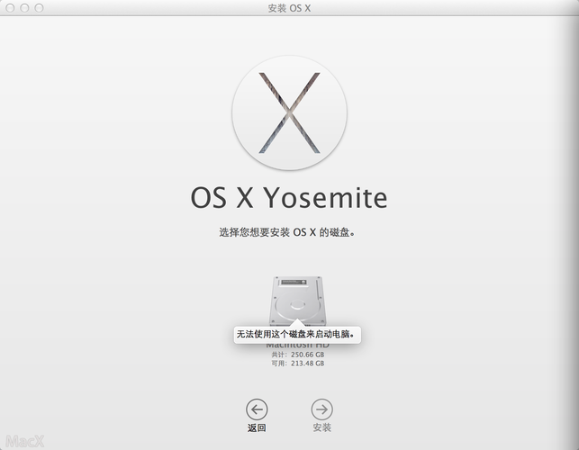The height and width of the screenshot is (450, 579).
Task: Click the install forward arrow icon
Action: tap(321, 409)
